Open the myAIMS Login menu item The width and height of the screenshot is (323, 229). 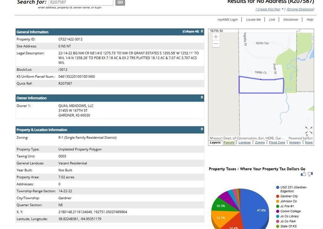(x=227, y=20)
